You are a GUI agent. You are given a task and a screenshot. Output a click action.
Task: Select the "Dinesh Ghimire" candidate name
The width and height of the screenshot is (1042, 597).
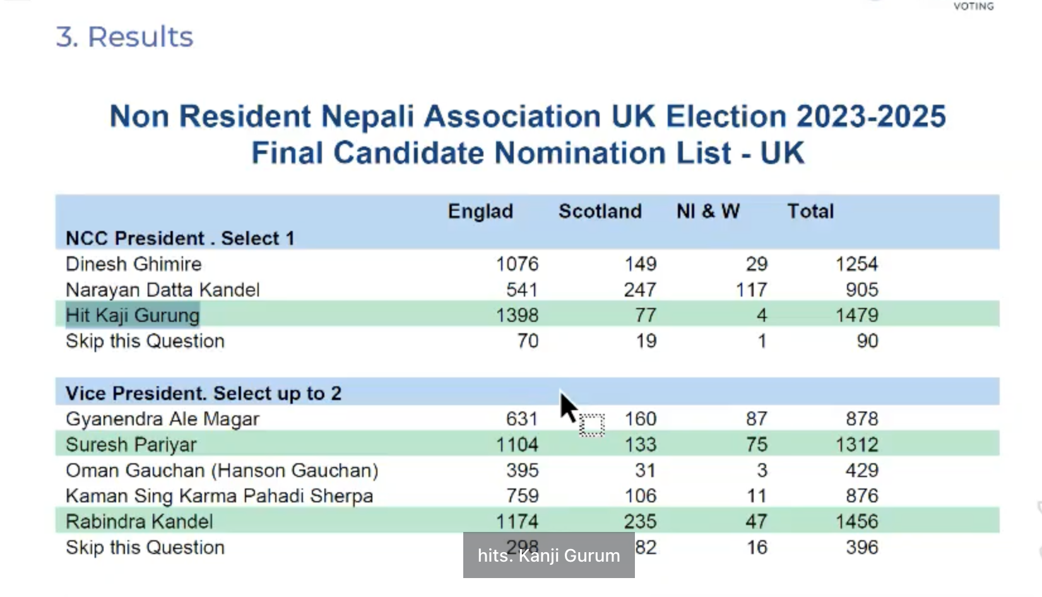point(134,264)
